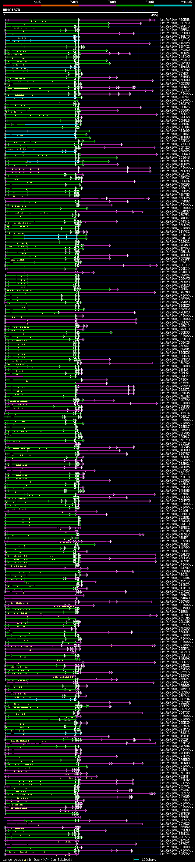195x862 pixels.
Task: Open hit UniRef100_C1GLT3
Action: pyautogui.click(x=175, y=36)
